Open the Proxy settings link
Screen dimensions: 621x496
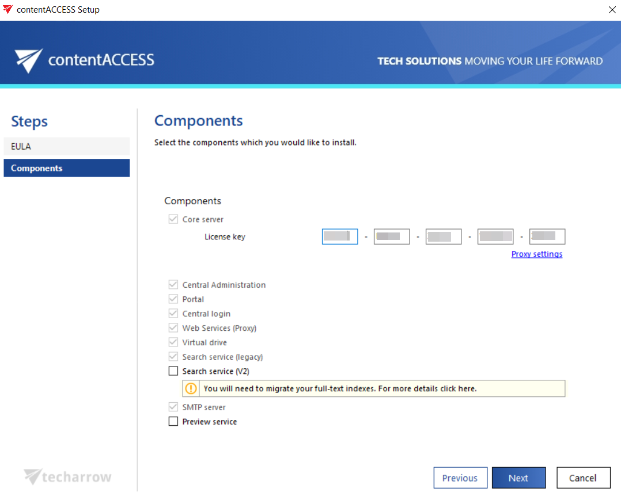coord(536,254)
